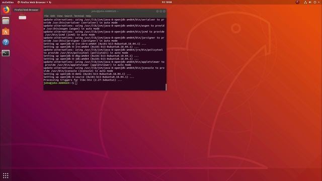This screenshot has height=181, width=322.
Task: Click the network status icon in top bar
Action: (305, 2)
